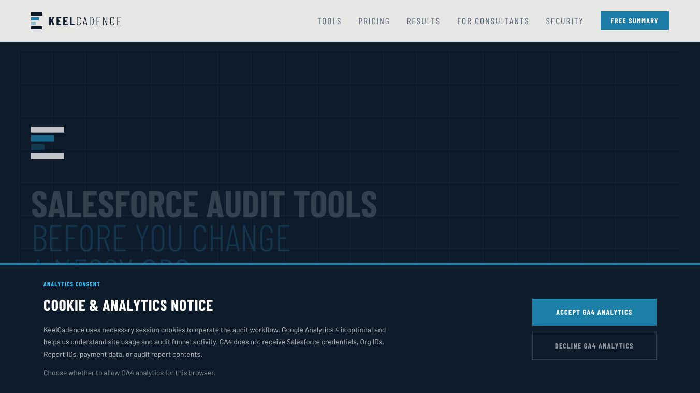This screenshot has width=700, height=393.
Task: Click the hero stacked-bars logo graphic
Action: pos(48,143)
